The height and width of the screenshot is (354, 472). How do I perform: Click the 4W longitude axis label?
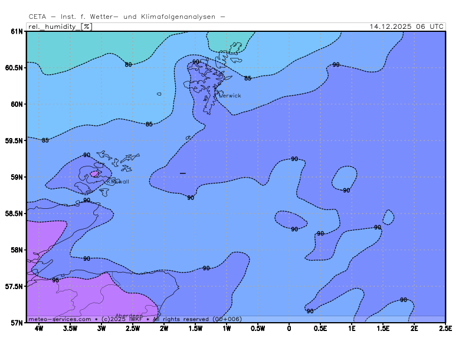pyautogui.click(x=38, y=329)
